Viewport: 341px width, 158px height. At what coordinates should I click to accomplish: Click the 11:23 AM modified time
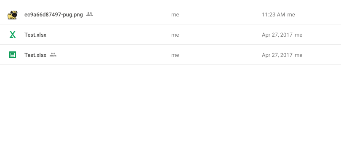tap(273, 15)
